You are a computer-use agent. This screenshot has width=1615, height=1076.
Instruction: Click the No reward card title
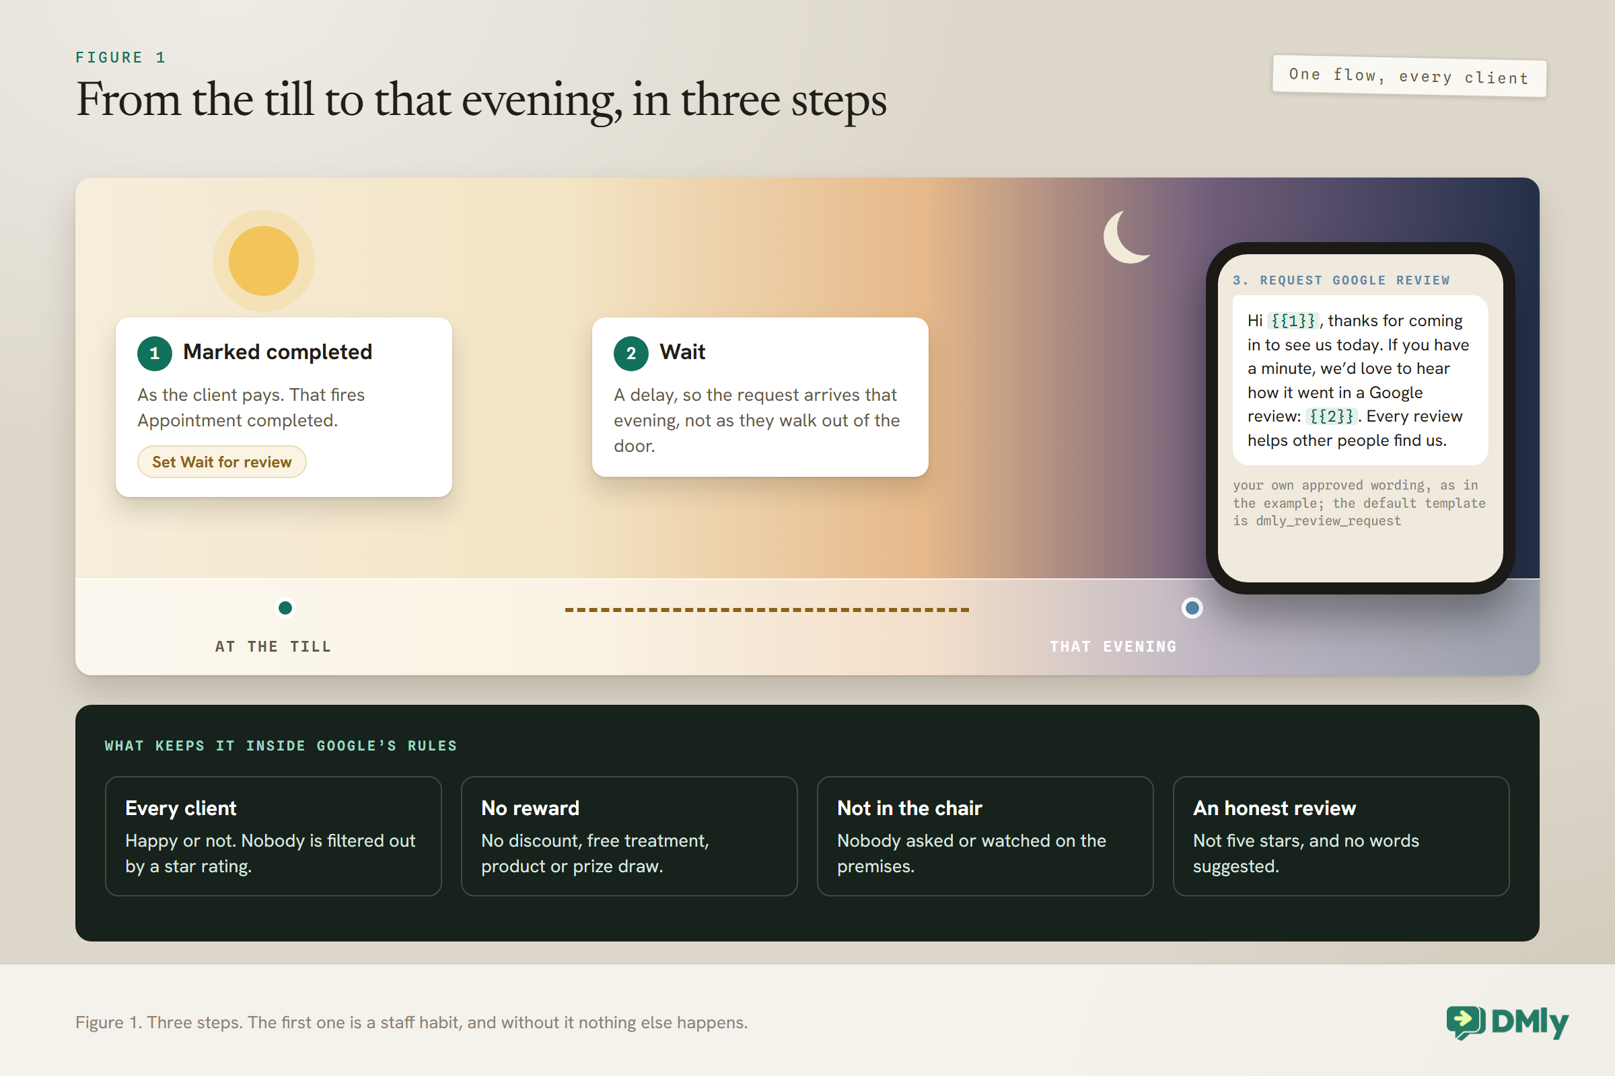tap(530, 808)
